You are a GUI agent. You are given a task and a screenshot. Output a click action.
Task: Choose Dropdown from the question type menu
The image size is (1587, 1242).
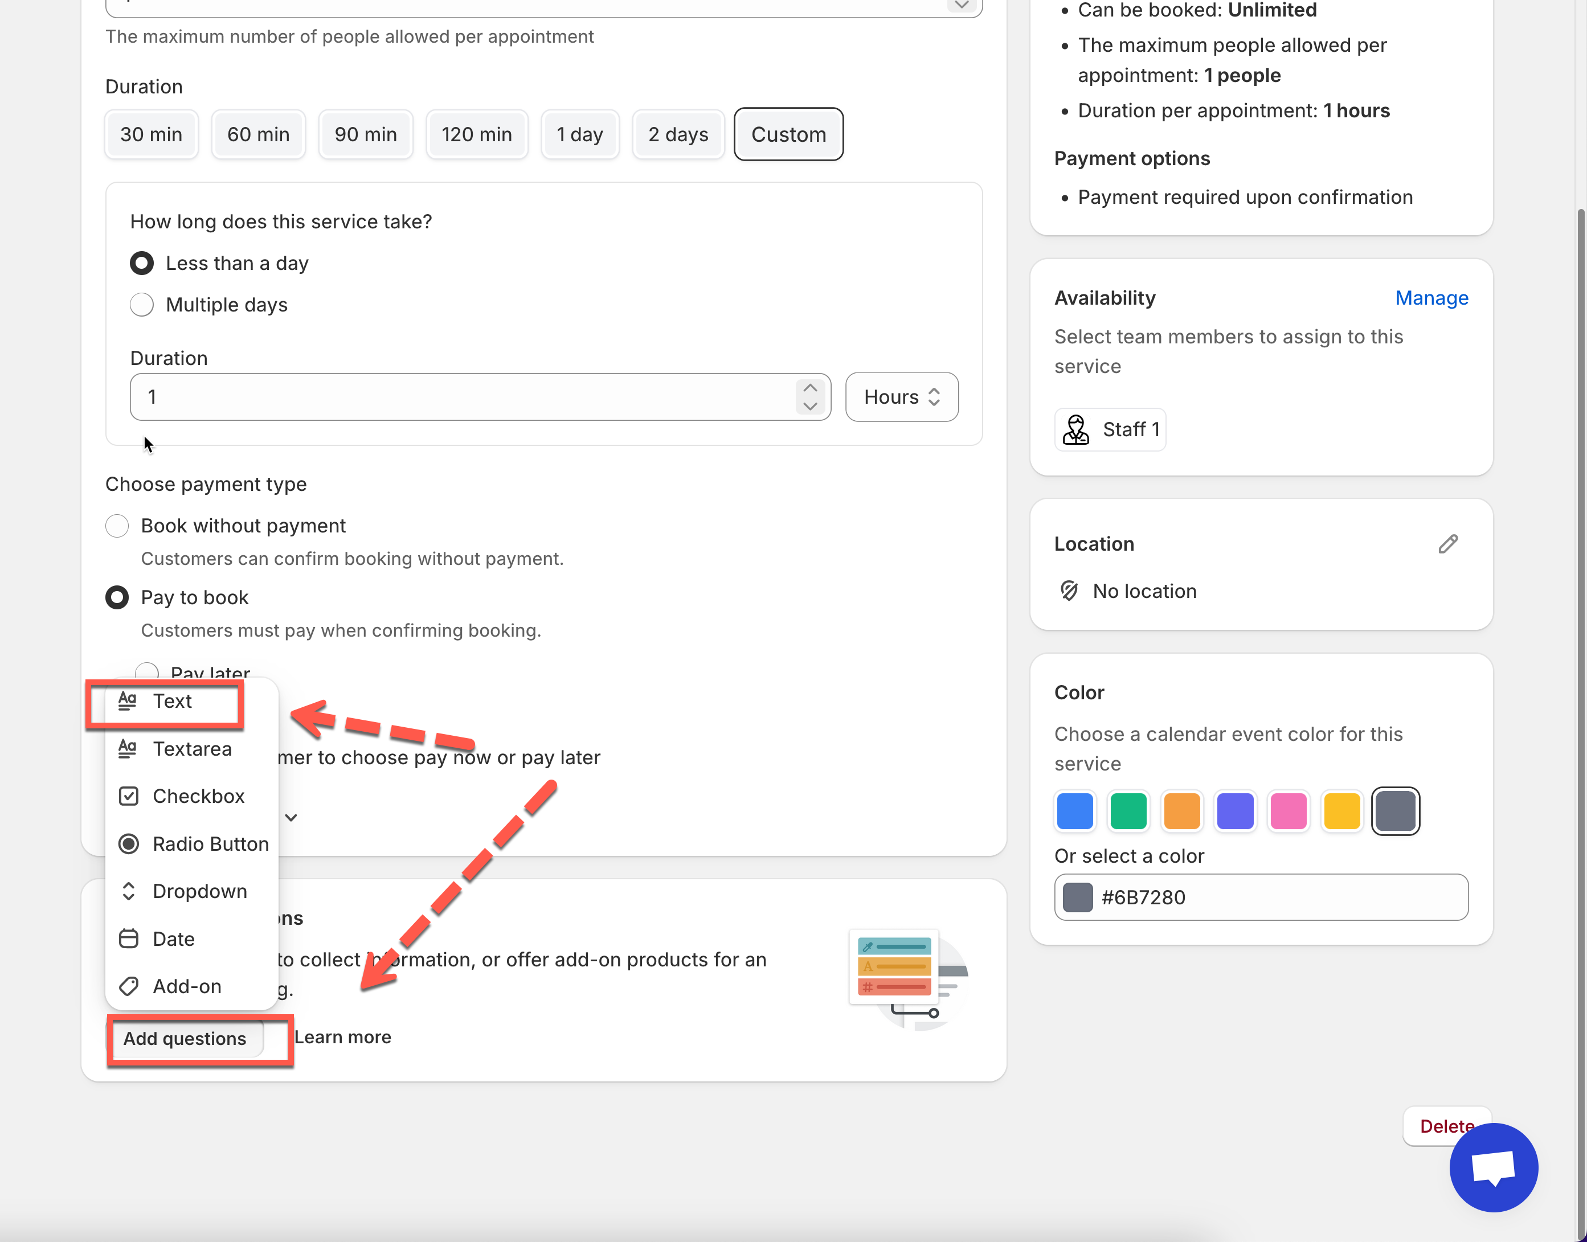[x=199, y=892]
